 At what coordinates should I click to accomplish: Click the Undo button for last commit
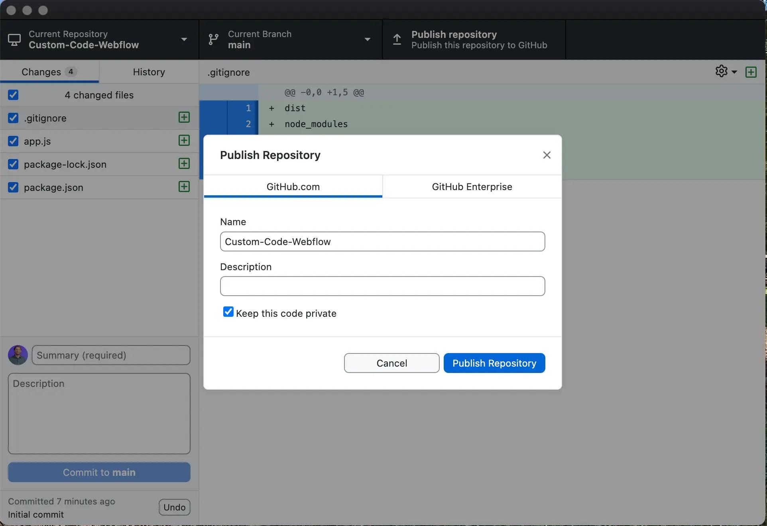coord(175,507)
